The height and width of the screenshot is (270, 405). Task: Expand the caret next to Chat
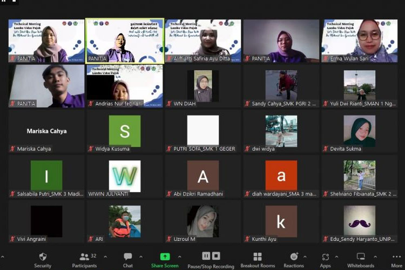[x=141, y=257]
